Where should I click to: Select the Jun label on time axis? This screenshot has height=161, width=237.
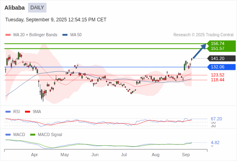95,155
